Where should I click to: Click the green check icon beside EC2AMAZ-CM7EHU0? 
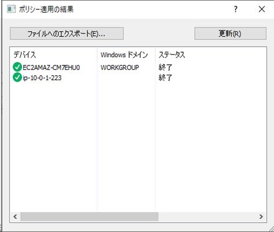coord(17,67)
